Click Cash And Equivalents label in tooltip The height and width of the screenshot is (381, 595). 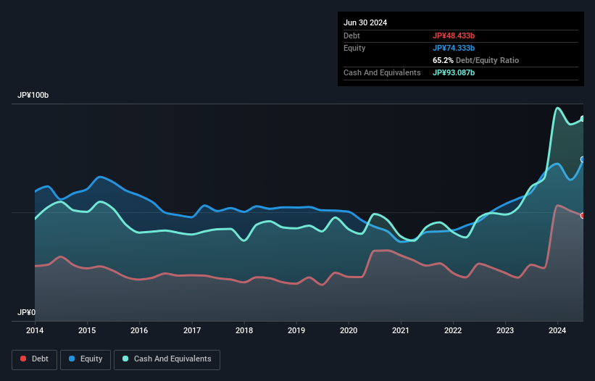pos(382,72)
